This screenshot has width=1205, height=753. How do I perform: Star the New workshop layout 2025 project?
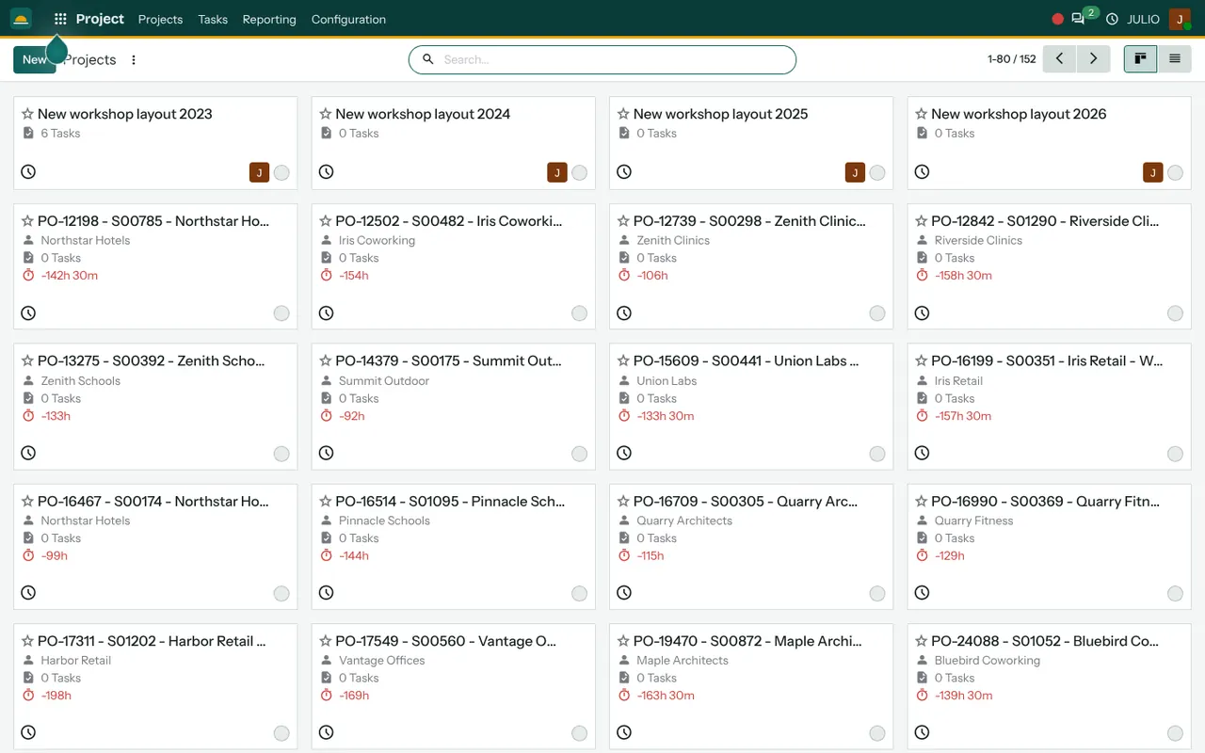[x=623, y=114]
